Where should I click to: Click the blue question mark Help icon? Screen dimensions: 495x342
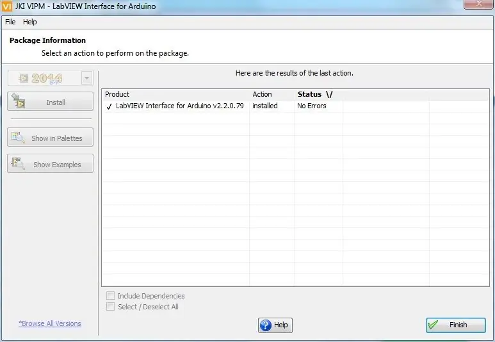coord(266,325)
